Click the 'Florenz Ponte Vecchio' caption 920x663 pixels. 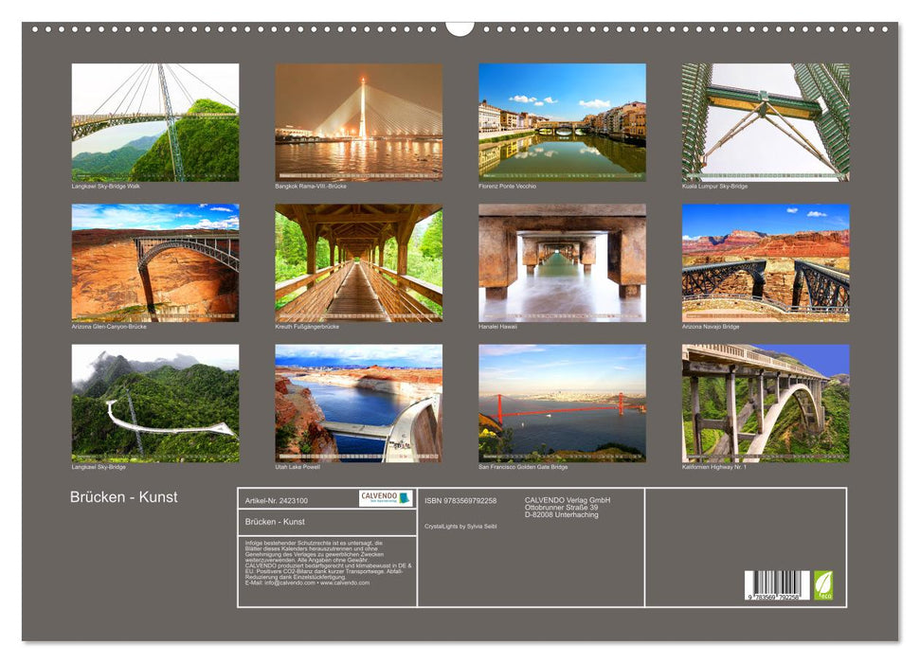point(507,186)
